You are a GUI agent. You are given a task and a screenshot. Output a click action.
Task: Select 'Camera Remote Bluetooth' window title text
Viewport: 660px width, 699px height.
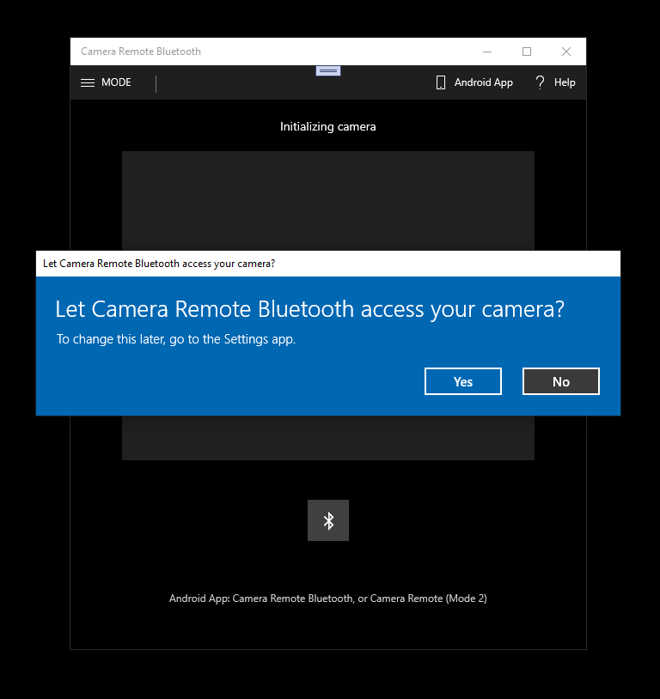point(141,52)
